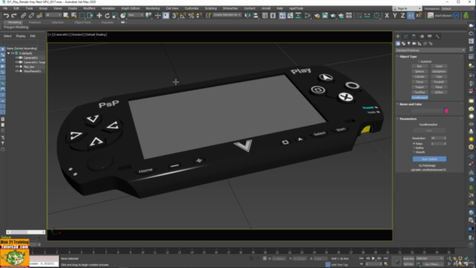Image resolution: width=476 pixels, height=268 pixels.
Task: Open the Rendering menu
Action: (152, 8)
